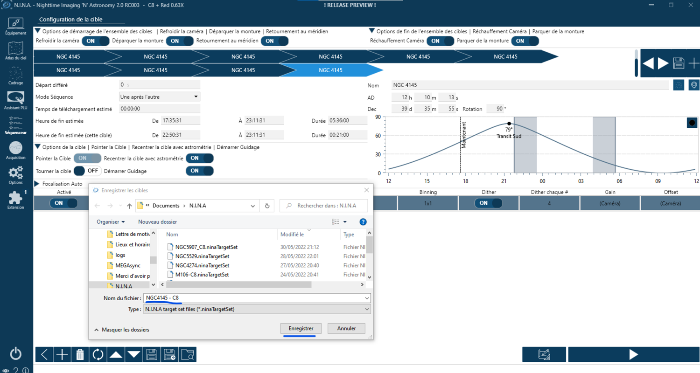Open Options gear in sidebar

(x=16, y=175)
